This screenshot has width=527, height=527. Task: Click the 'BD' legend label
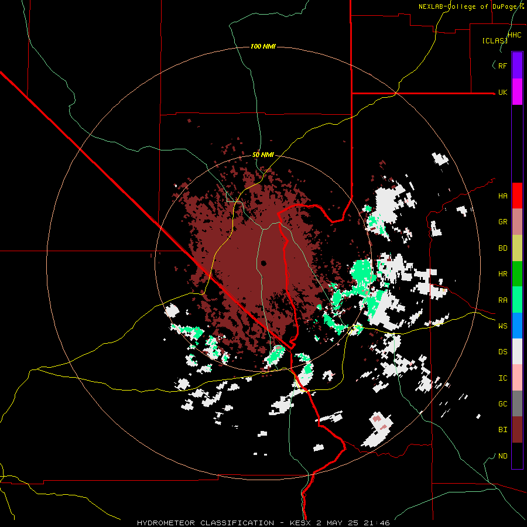click(502, 248)
